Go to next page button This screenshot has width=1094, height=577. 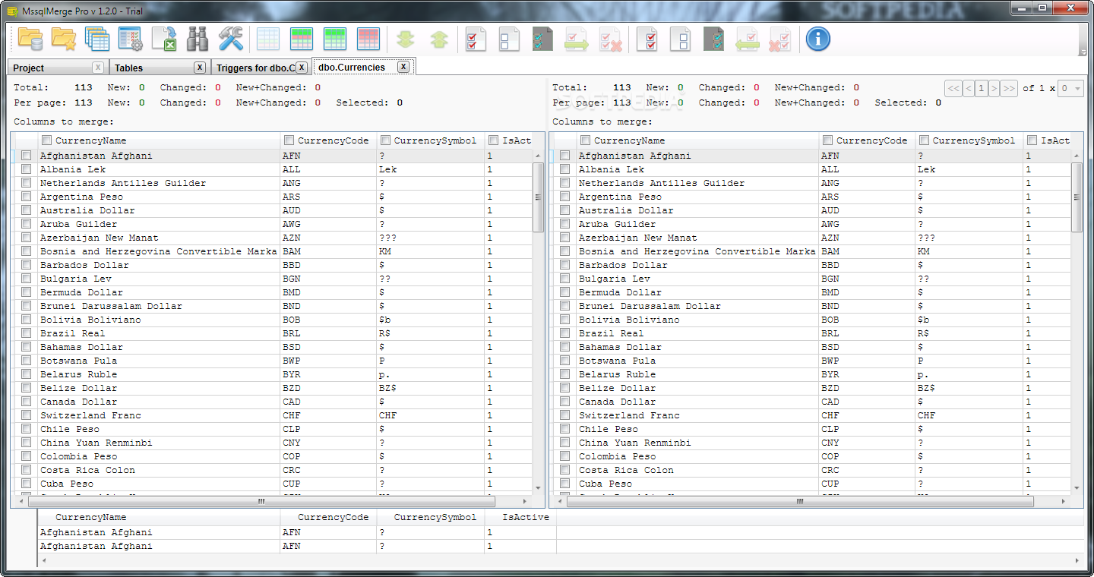point(994,88)
